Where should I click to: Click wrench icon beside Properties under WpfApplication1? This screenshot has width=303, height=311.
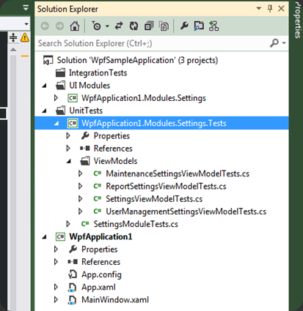(73, 249)
